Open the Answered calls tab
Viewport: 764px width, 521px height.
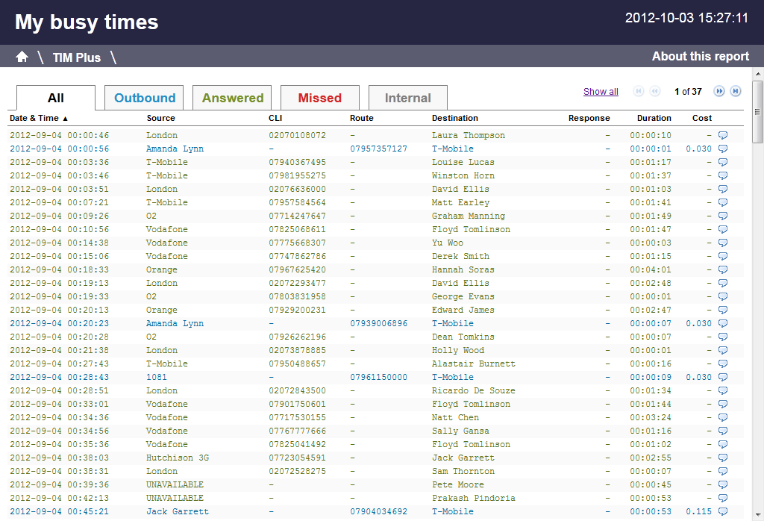coord(232,98)
